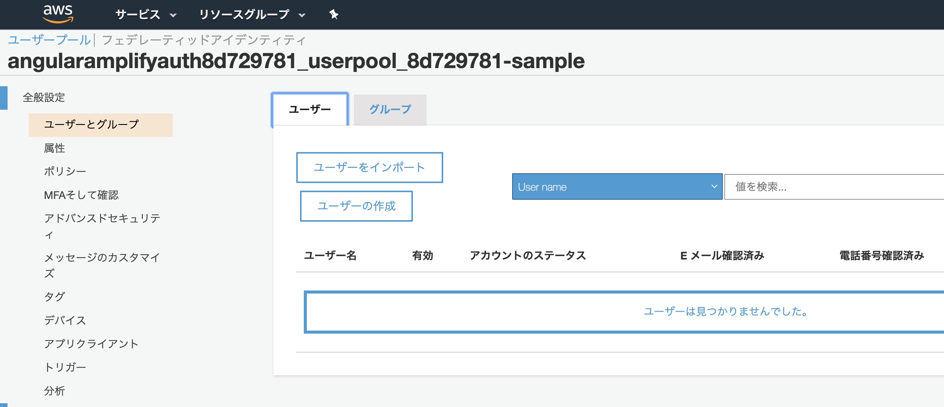This screenshot has width=944, height=407.
Task: Open ポリシー settings from sidebar
Action: click(64, 171)
